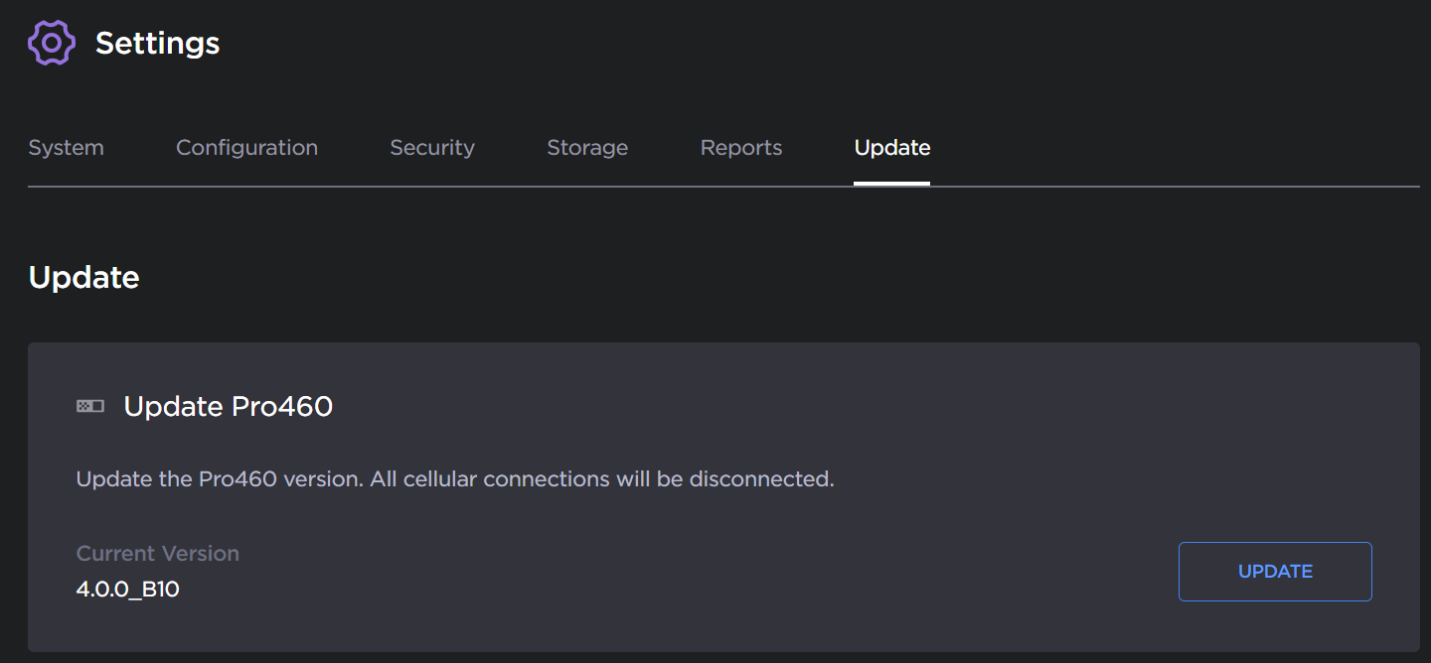The image size is (1431, 663).
Task: Open the Configuration tab
Action: coord(246,147)
